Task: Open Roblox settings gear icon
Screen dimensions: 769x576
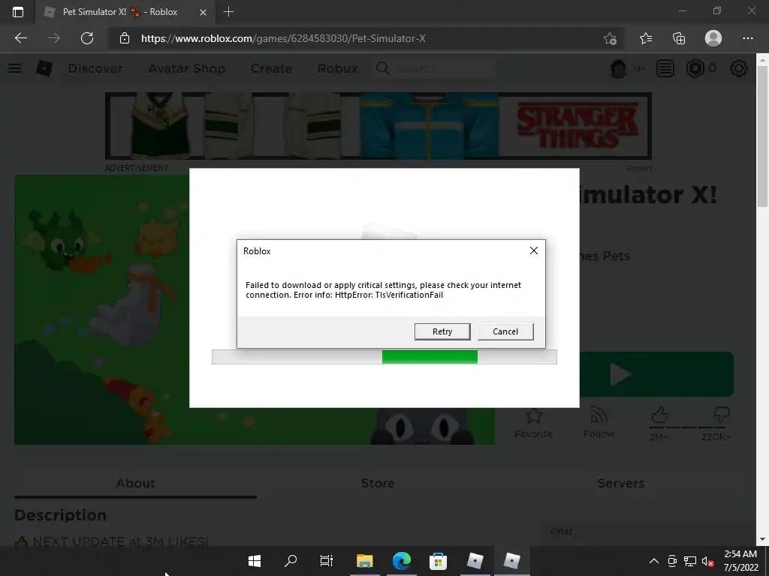Action: click(739, 68)
